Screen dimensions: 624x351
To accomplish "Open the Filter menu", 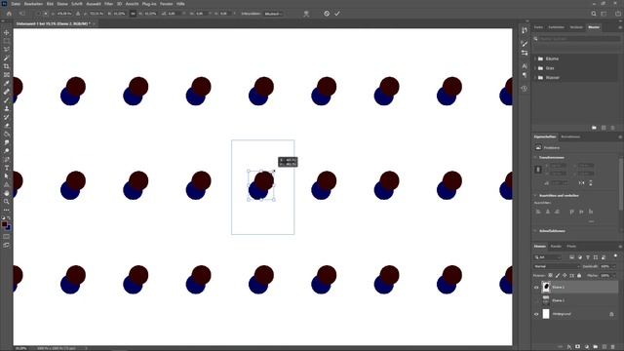I will coord(108,4).
